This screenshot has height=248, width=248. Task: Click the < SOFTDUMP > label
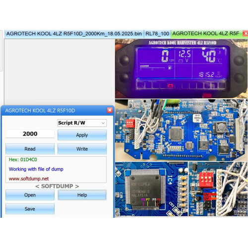[x=57, y=186]
